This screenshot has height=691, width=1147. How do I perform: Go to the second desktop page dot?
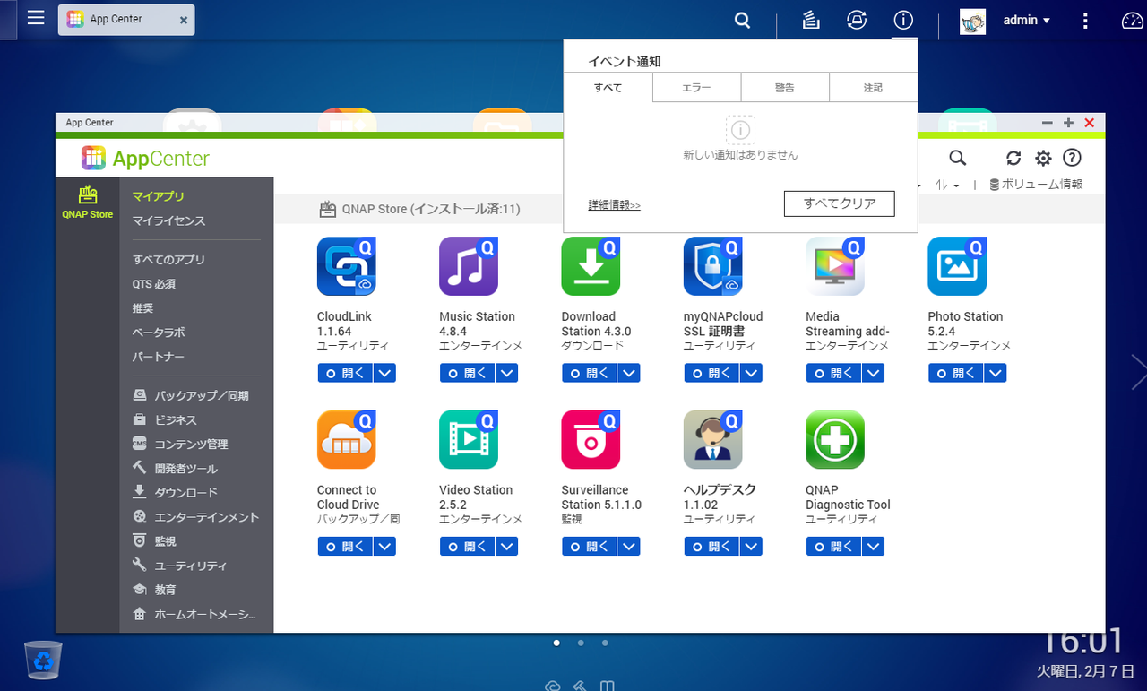pos(581,643)
